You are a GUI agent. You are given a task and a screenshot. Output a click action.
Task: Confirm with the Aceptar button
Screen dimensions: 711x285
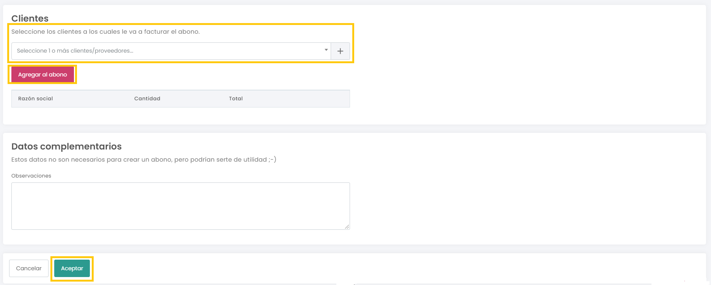(x=72, y=268)
